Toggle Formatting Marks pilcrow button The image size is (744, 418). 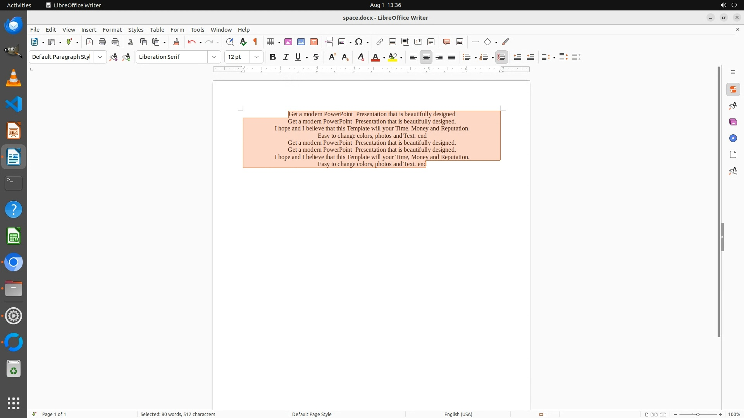tap(255, 42)
